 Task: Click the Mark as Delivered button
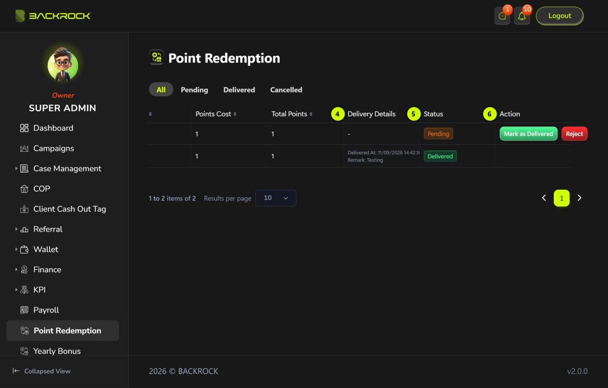(528, 134)
